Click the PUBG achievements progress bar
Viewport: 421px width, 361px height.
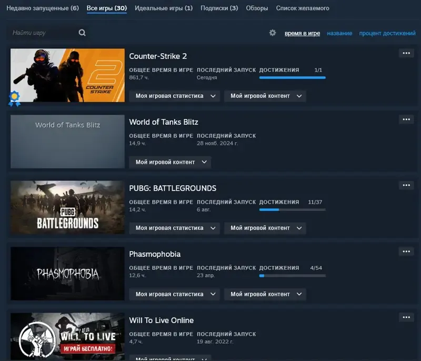coord(293,209)
